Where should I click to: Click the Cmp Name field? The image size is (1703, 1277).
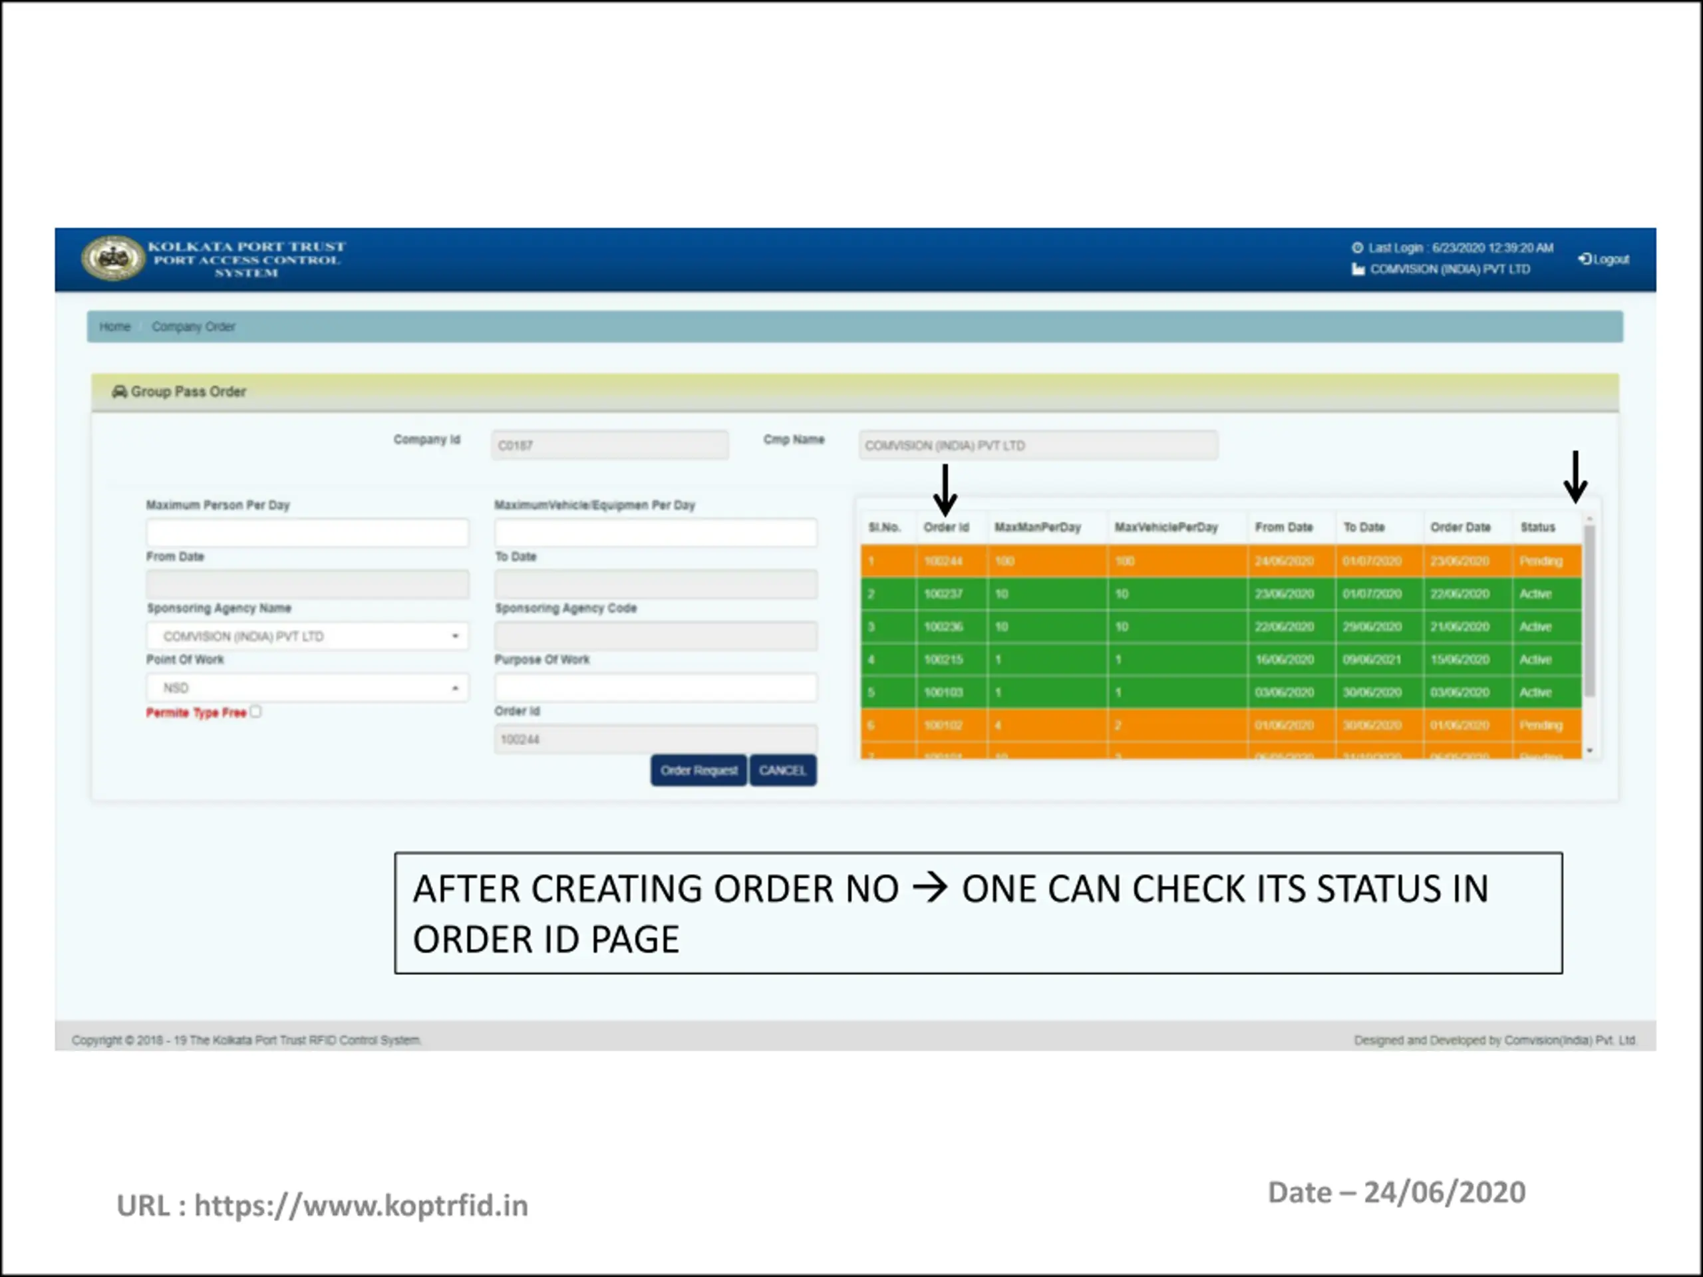(x=1038, y=445)
